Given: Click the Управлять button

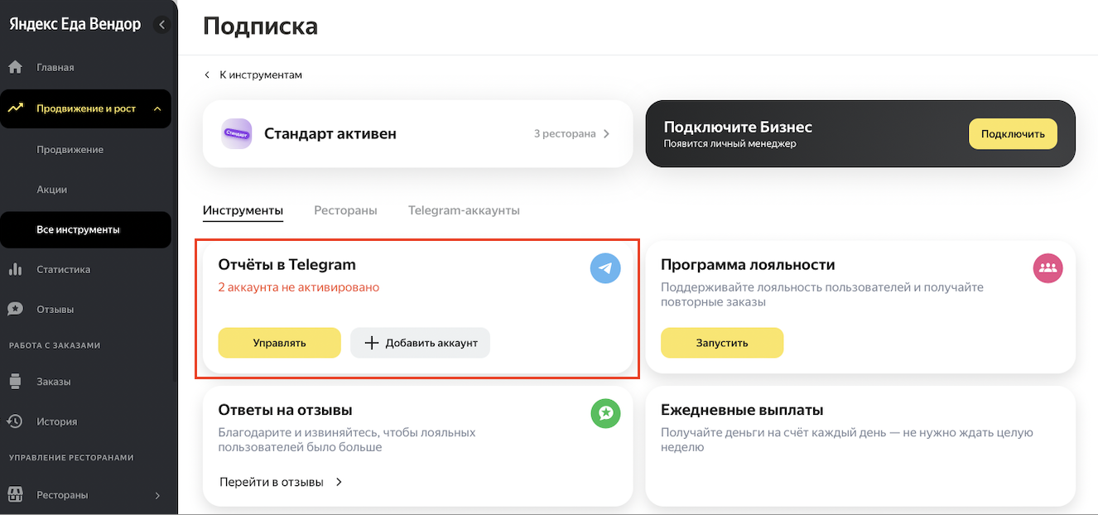Looking at the screenshot, I should (x=279, y=343).
